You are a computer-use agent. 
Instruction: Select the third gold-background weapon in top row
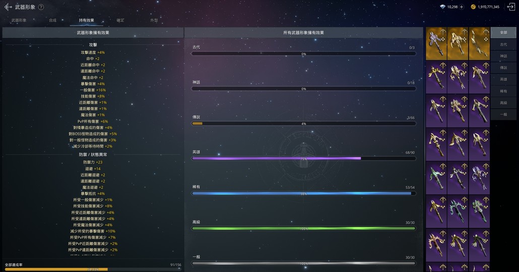coord(479,43)
